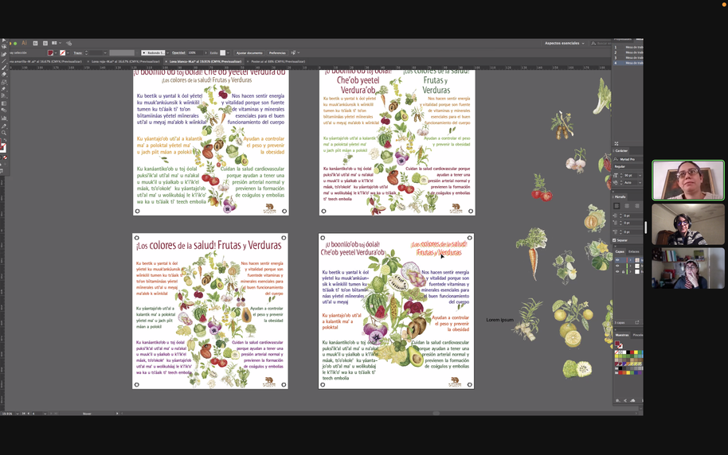Screen dimensions: 728x455
Task: Set paragraph align left
Action: click(x=616, y=206)
